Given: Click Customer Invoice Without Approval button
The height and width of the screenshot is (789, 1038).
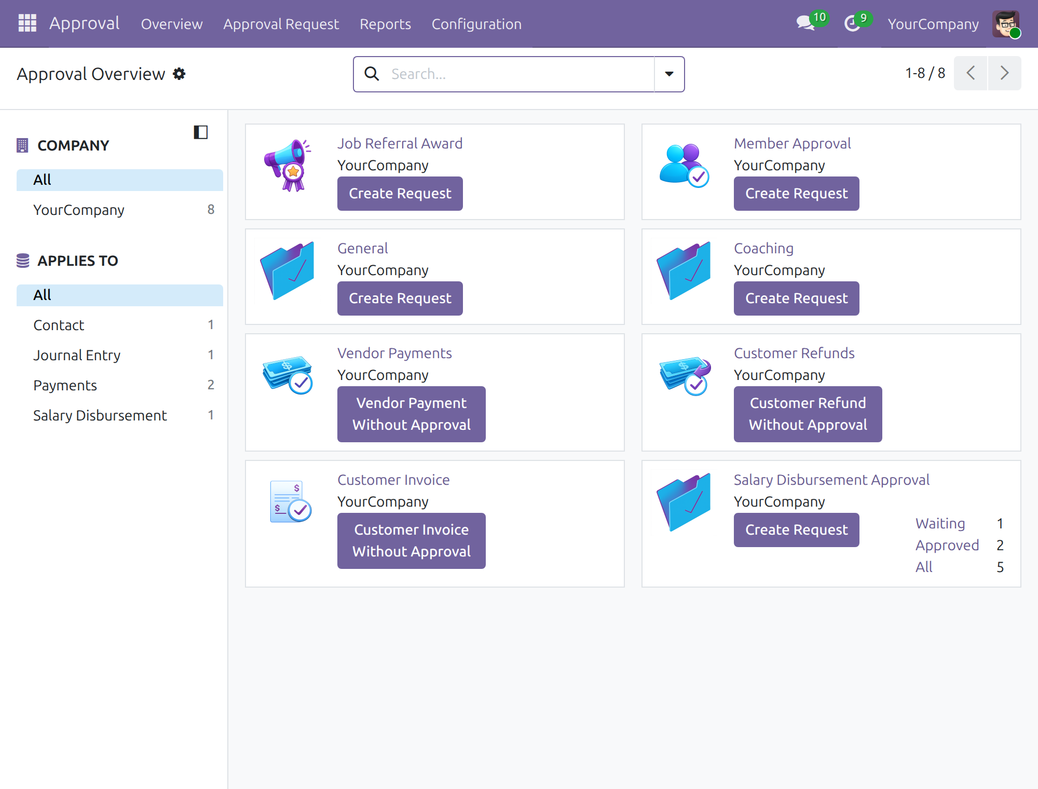Looking at the screenshot, I should click(412, 541).
